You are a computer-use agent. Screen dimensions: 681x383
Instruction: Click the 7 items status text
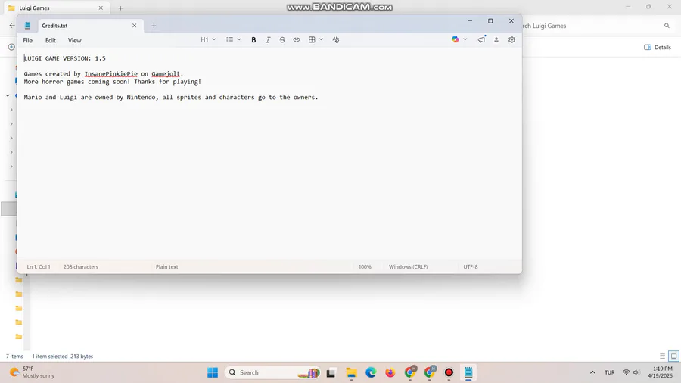coord(14,356)
